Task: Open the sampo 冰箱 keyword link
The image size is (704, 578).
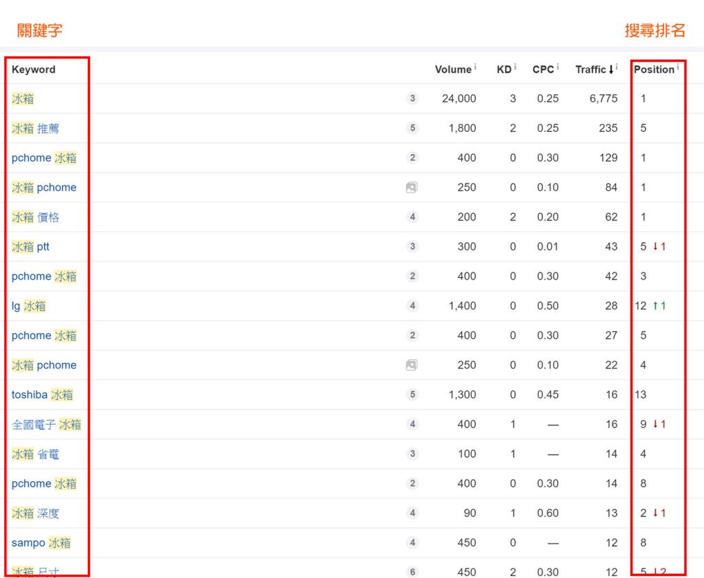Action: [x=41, y=543]
